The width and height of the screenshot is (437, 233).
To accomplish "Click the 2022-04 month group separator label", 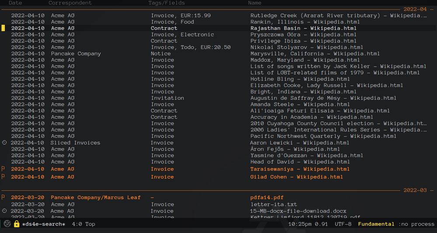I will (415, 9).
